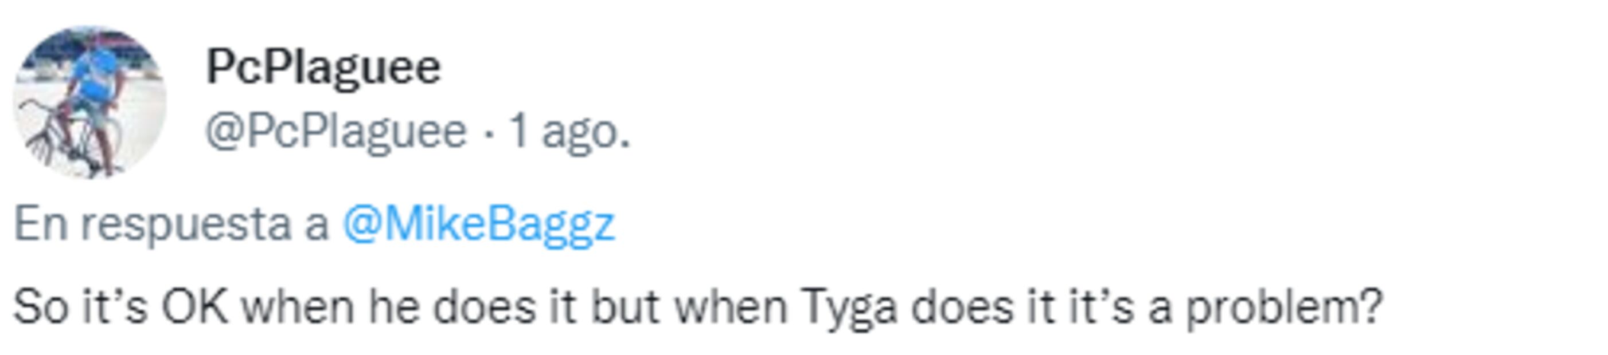Click the PcPlaguee profile avatar
This screenshot has height=355, width=1608.
coord(91,102)
